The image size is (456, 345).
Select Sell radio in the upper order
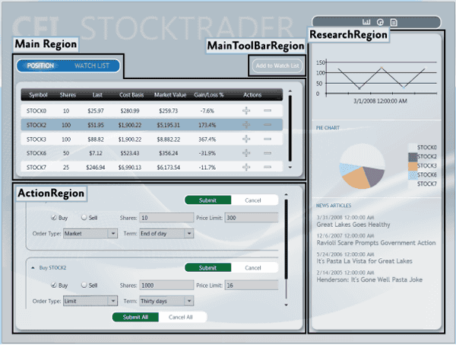(x=84, y=217)
